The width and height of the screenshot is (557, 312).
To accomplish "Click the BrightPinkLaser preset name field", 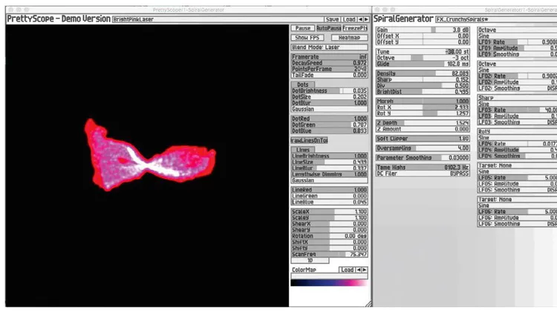I will (x=218, y=19).
